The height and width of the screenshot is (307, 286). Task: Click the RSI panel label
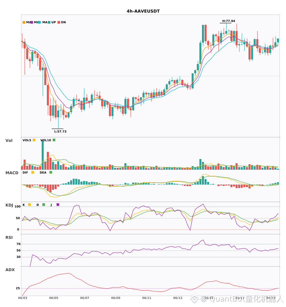pyautogui.click(x=9, y=238)
